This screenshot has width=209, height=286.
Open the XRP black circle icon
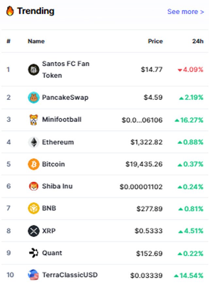(x=34, y=231)
